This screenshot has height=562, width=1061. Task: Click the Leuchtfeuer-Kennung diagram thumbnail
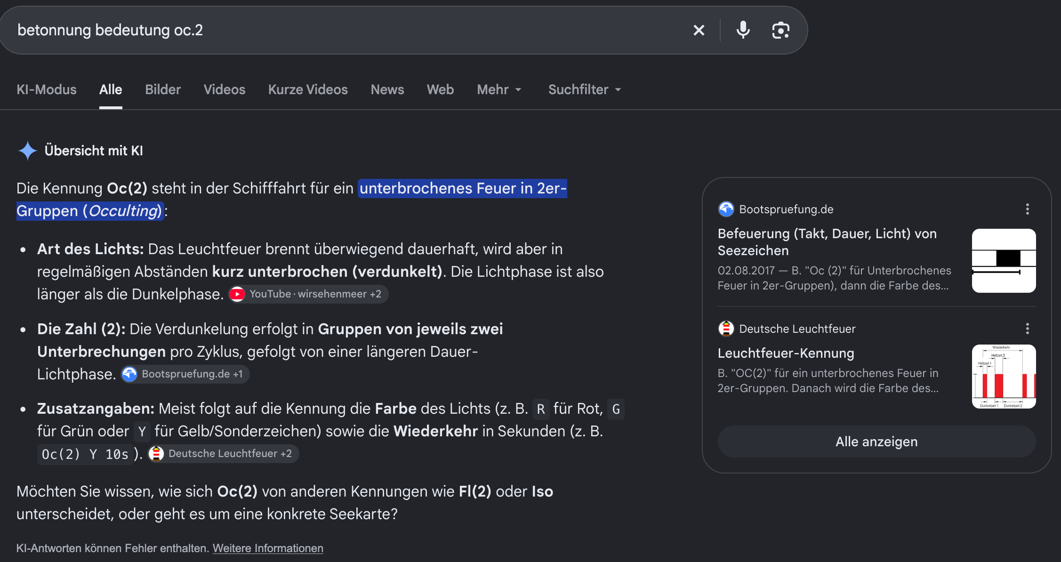tap(1004, 377)
